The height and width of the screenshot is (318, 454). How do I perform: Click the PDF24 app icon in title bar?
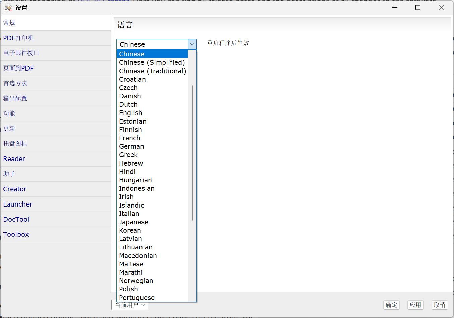pos(8,7)
